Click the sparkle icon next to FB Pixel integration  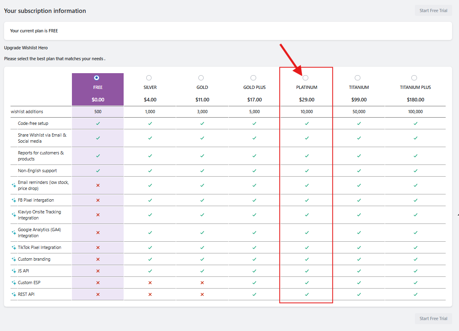pyautogui.click(x=14, y=200)
